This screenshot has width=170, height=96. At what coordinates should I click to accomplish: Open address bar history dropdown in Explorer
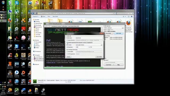[113, 13]
